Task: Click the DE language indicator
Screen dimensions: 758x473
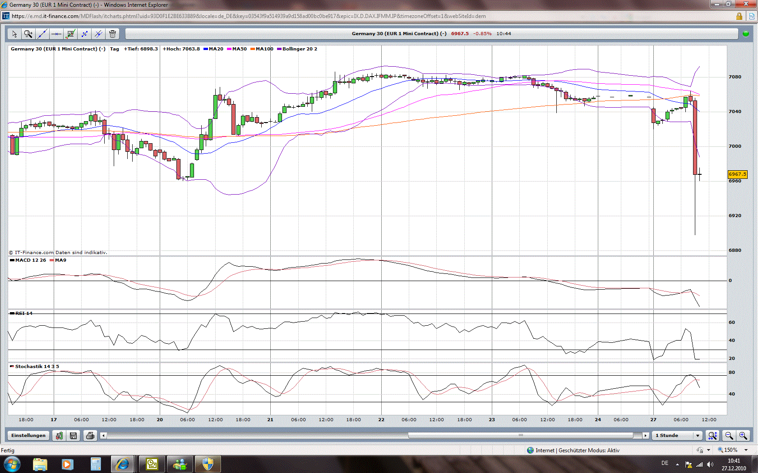Action: pos(665,463)
